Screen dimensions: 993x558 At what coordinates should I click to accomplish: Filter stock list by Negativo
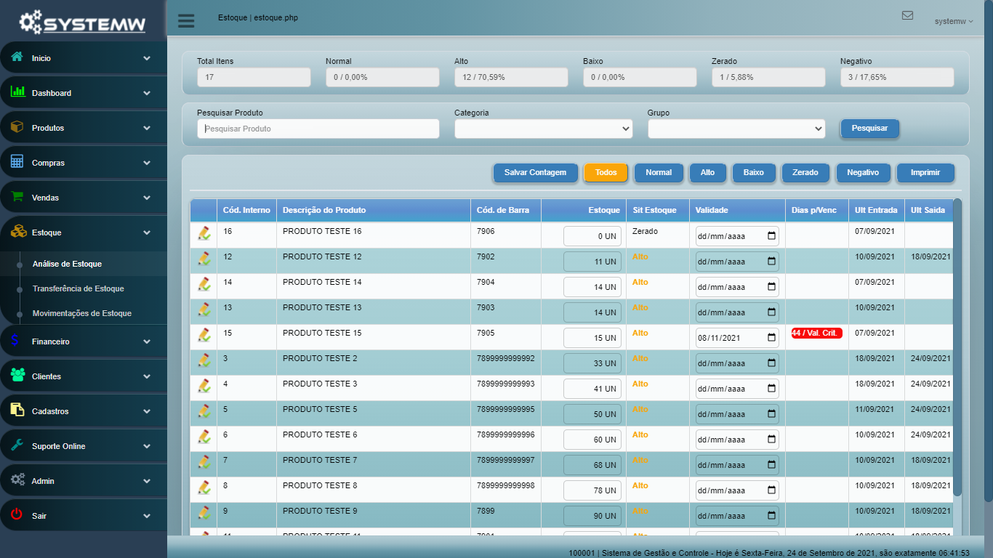[862, 173]
